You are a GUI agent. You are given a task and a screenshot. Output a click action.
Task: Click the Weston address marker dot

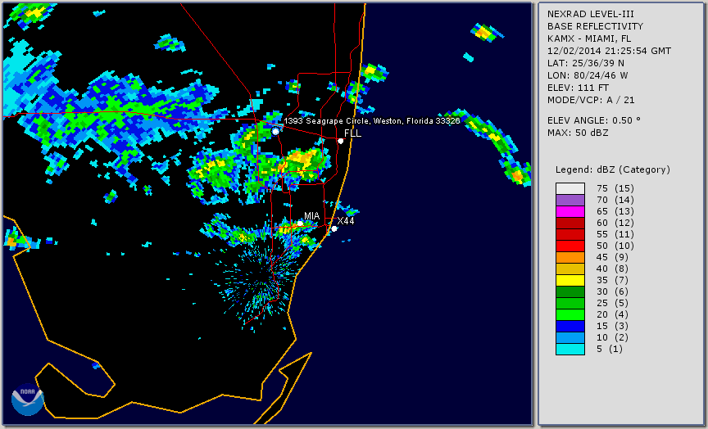(275, 131)
